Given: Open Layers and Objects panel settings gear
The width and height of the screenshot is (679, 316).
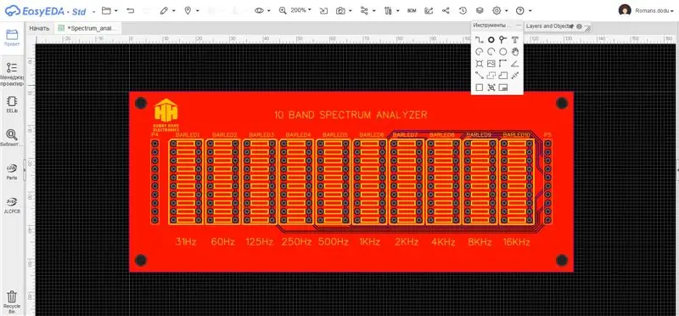Looking at the screenshot, I should (x=580, y=26).
